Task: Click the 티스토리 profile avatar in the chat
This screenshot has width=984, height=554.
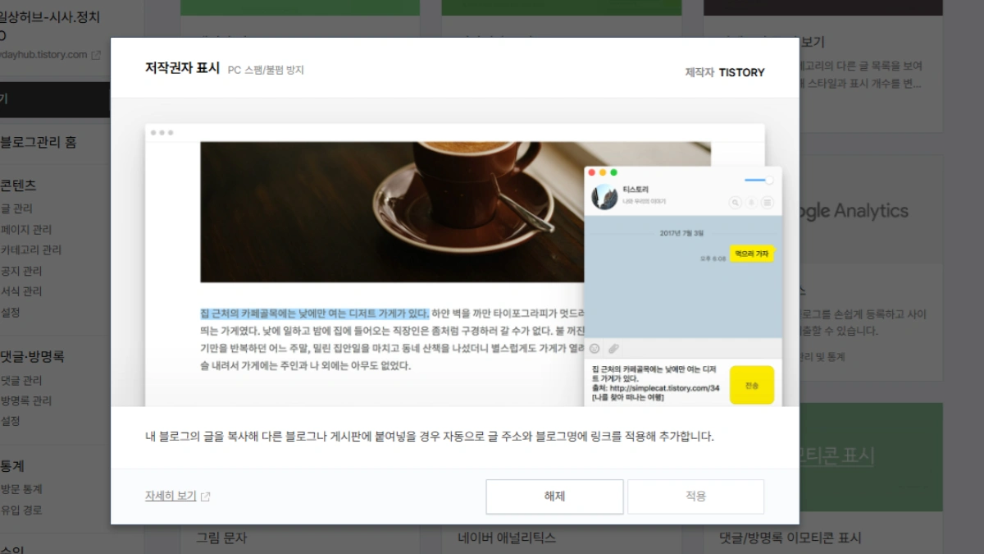Action: click(604, 196)
